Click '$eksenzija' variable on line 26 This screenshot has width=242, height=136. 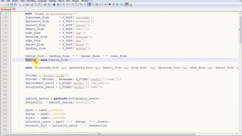[x=34, y=102]
